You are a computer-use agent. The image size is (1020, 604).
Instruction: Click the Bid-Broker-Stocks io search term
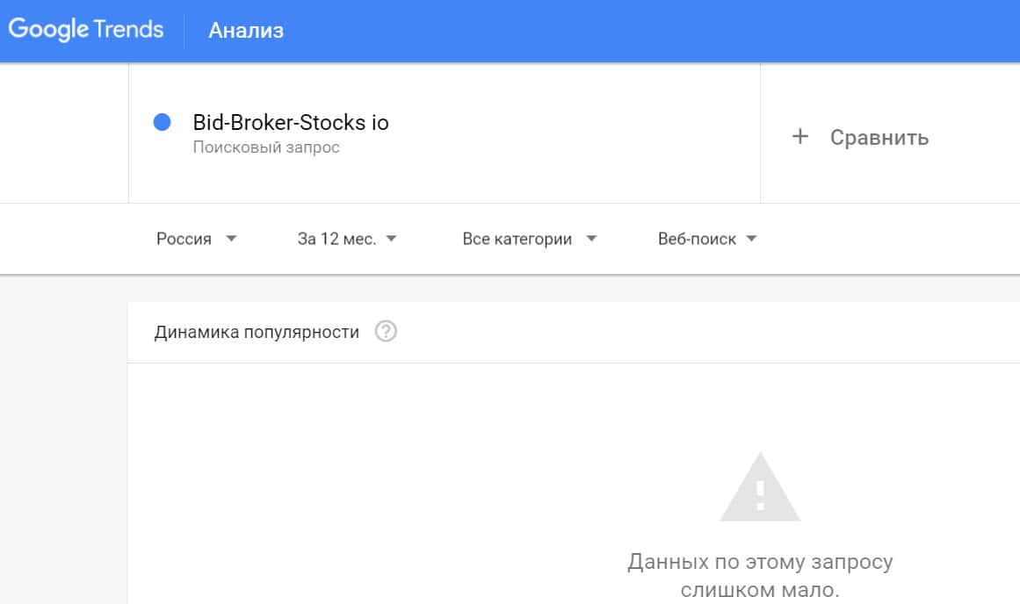(291, 123)
